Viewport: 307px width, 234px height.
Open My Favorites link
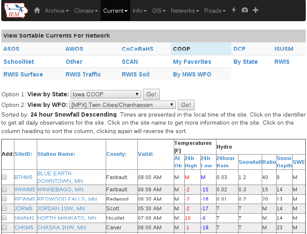192,62
